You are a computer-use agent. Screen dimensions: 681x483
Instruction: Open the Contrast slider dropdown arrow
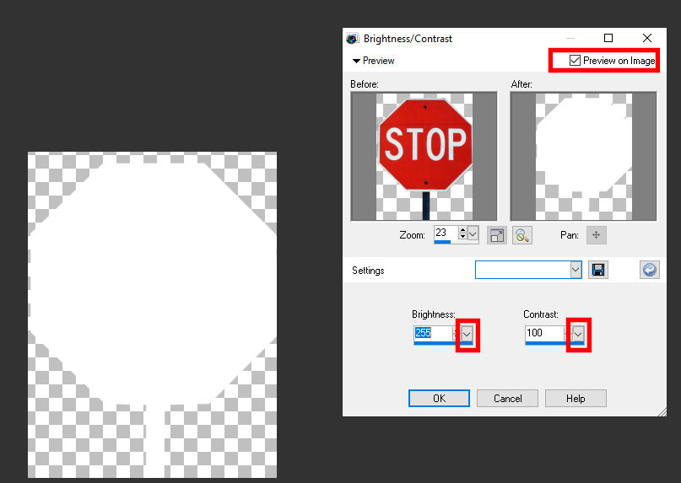point(578,335)
